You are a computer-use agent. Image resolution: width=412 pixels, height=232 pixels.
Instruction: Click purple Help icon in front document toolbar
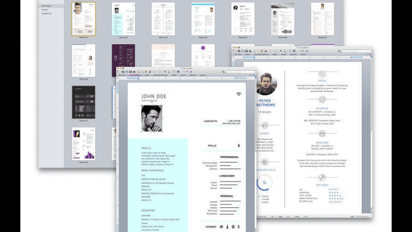191,71
